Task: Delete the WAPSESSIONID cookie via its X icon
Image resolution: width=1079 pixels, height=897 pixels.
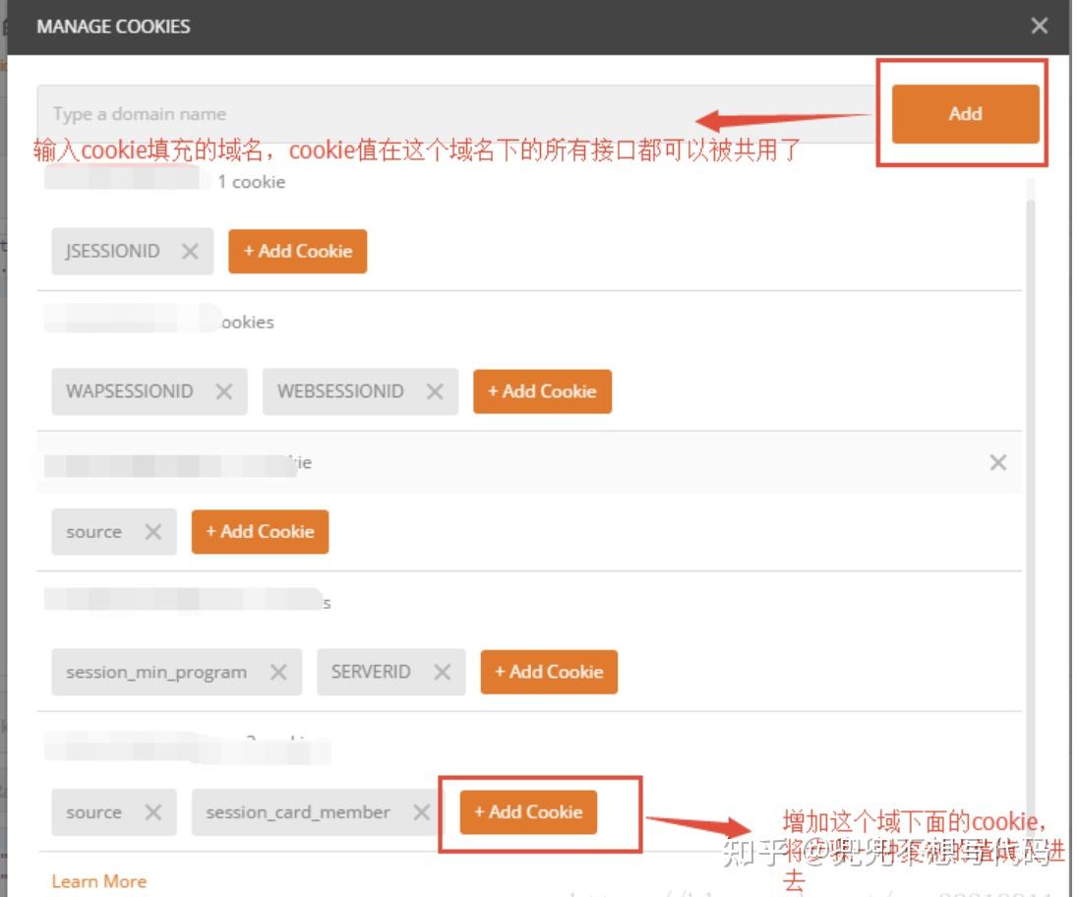Action: coord(223,391)
